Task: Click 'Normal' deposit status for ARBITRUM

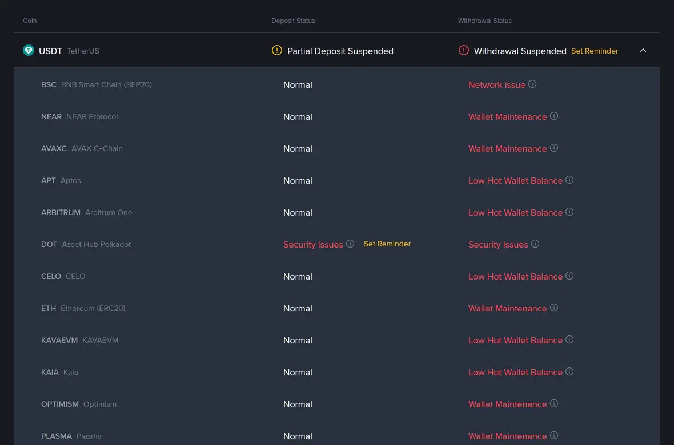Action: 298,213
